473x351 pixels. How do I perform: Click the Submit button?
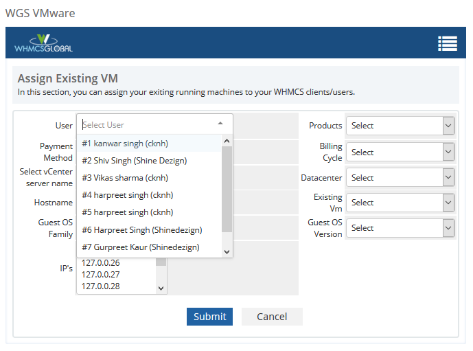pos(209,317)
